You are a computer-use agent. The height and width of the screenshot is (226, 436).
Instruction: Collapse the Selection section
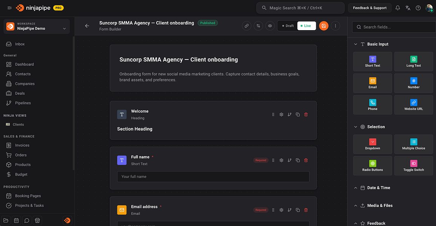(x=355, y=127)
